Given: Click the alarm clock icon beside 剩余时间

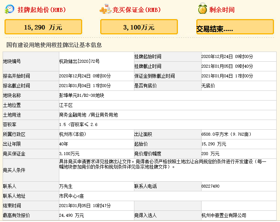Looking at the screenshot, I should pos(202,9).
